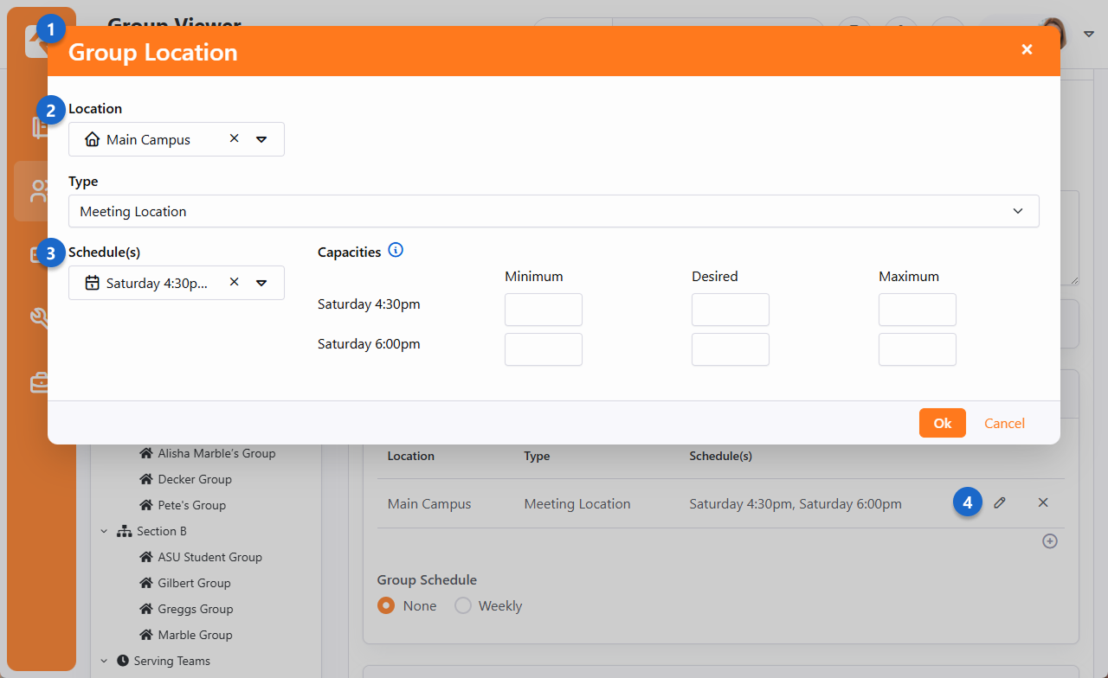Click the pencil edit icon for Main Campus row
The width and height of the screenshot is (1108, 678).
point(1000,502)
